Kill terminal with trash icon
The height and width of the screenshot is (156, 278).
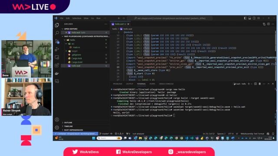pos(260,84)
